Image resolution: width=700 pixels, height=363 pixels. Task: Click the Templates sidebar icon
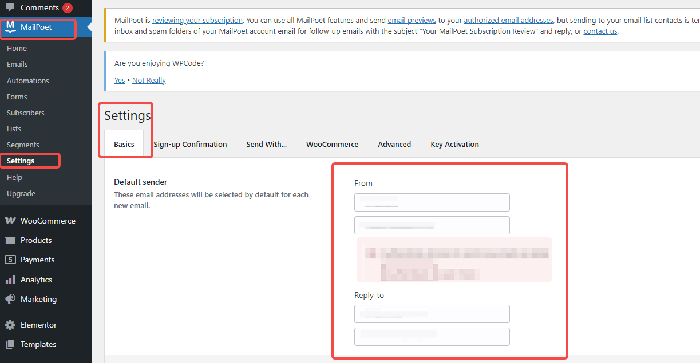(x=10, y=344)
